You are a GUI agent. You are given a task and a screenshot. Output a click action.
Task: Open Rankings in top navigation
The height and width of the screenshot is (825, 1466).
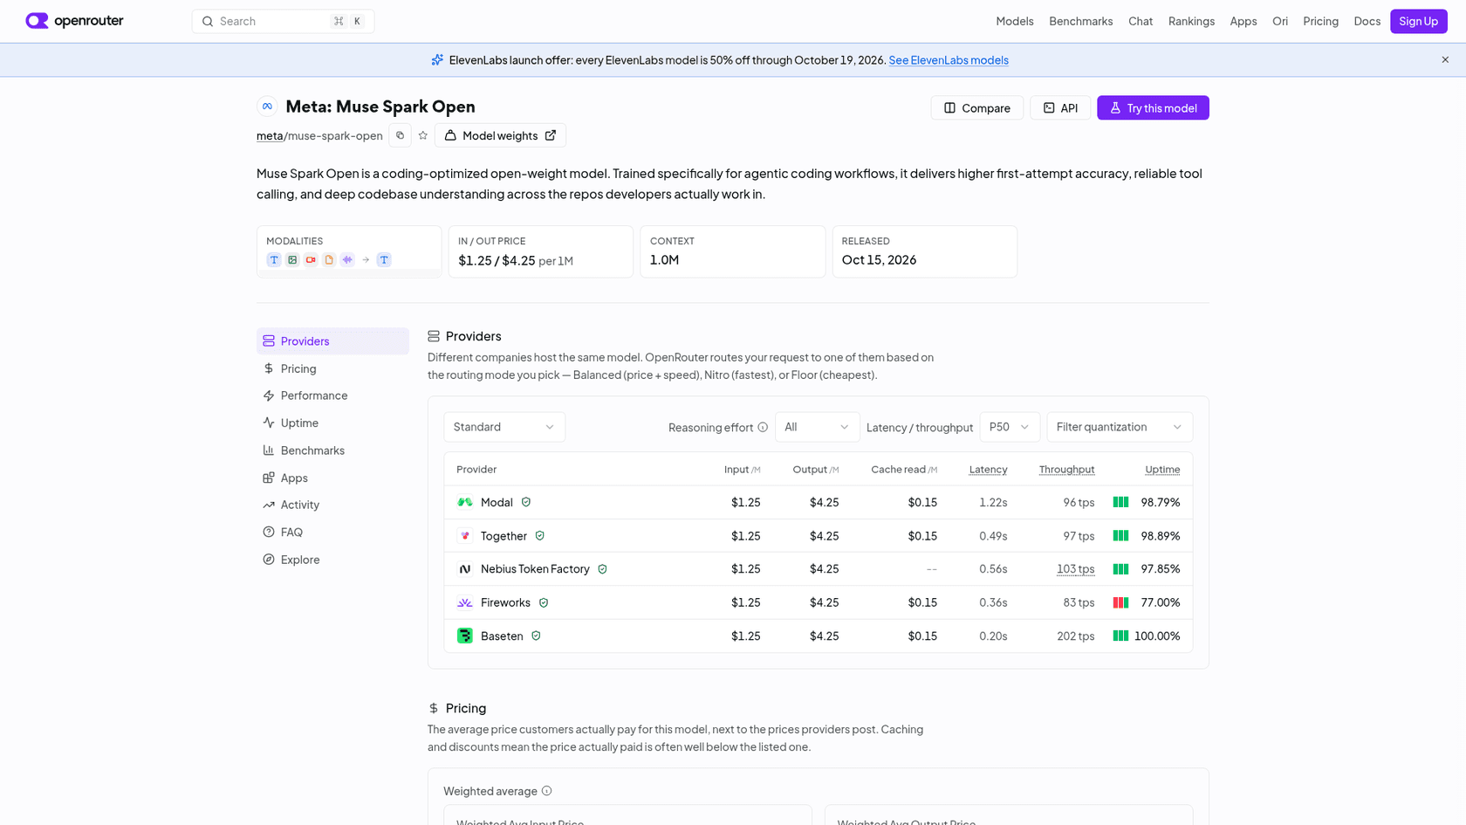click(x=1191, y=21)
